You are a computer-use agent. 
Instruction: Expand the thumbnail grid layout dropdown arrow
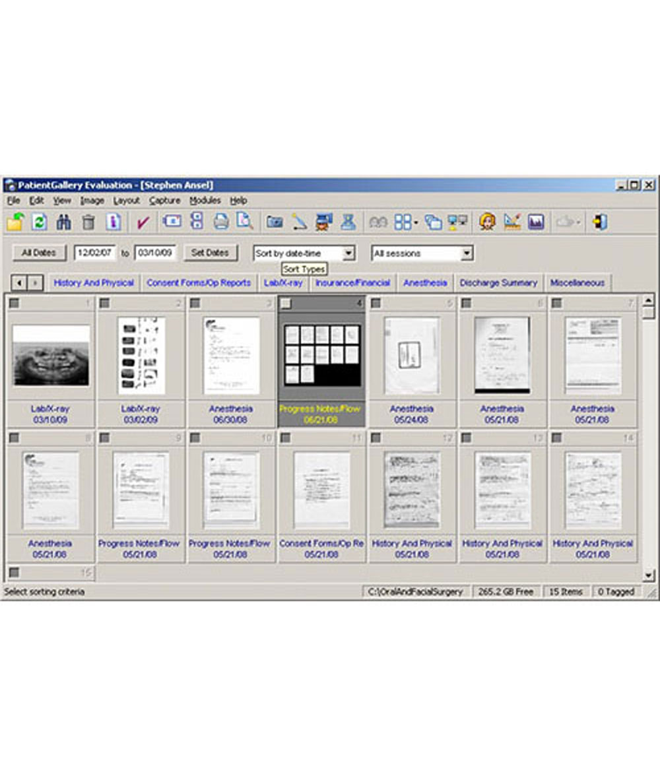coord(416,223)
